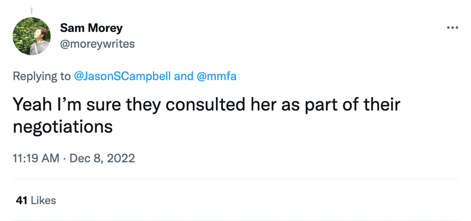Click Sam Morey's profile avatar
The height and width of the screenshot is (221, 471).
pos(32,36)
